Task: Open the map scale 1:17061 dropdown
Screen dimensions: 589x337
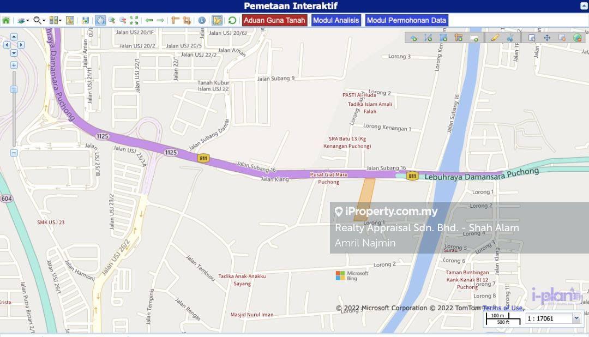Action: [x=576, y=318]
